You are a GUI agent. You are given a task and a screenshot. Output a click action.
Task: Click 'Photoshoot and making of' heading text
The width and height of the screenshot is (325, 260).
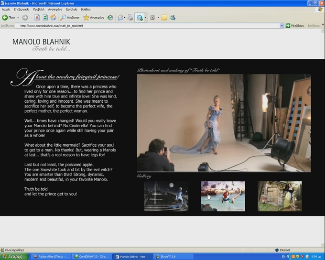coord(178,70)
